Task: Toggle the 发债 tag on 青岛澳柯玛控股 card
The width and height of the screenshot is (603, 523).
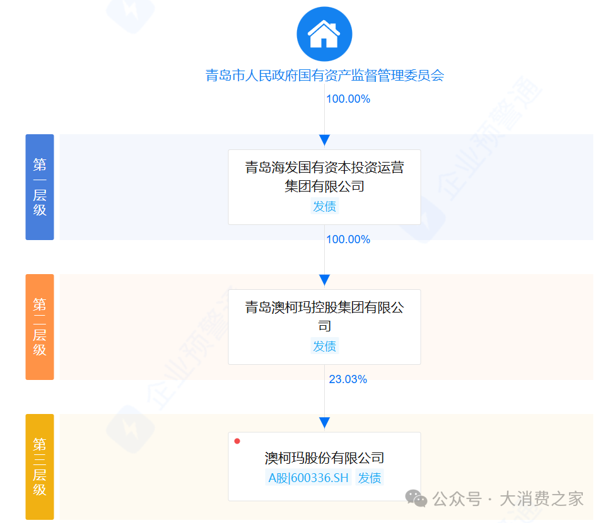Action: click(324, 346)
